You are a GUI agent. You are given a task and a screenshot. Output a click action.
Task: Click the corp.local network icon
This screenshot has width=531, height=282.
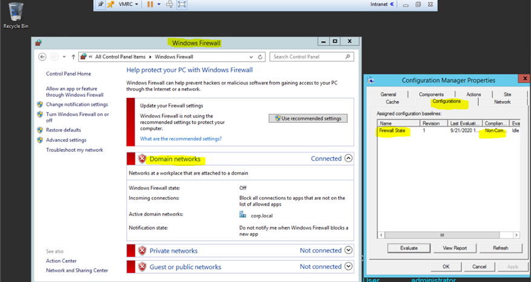(243, 215)
